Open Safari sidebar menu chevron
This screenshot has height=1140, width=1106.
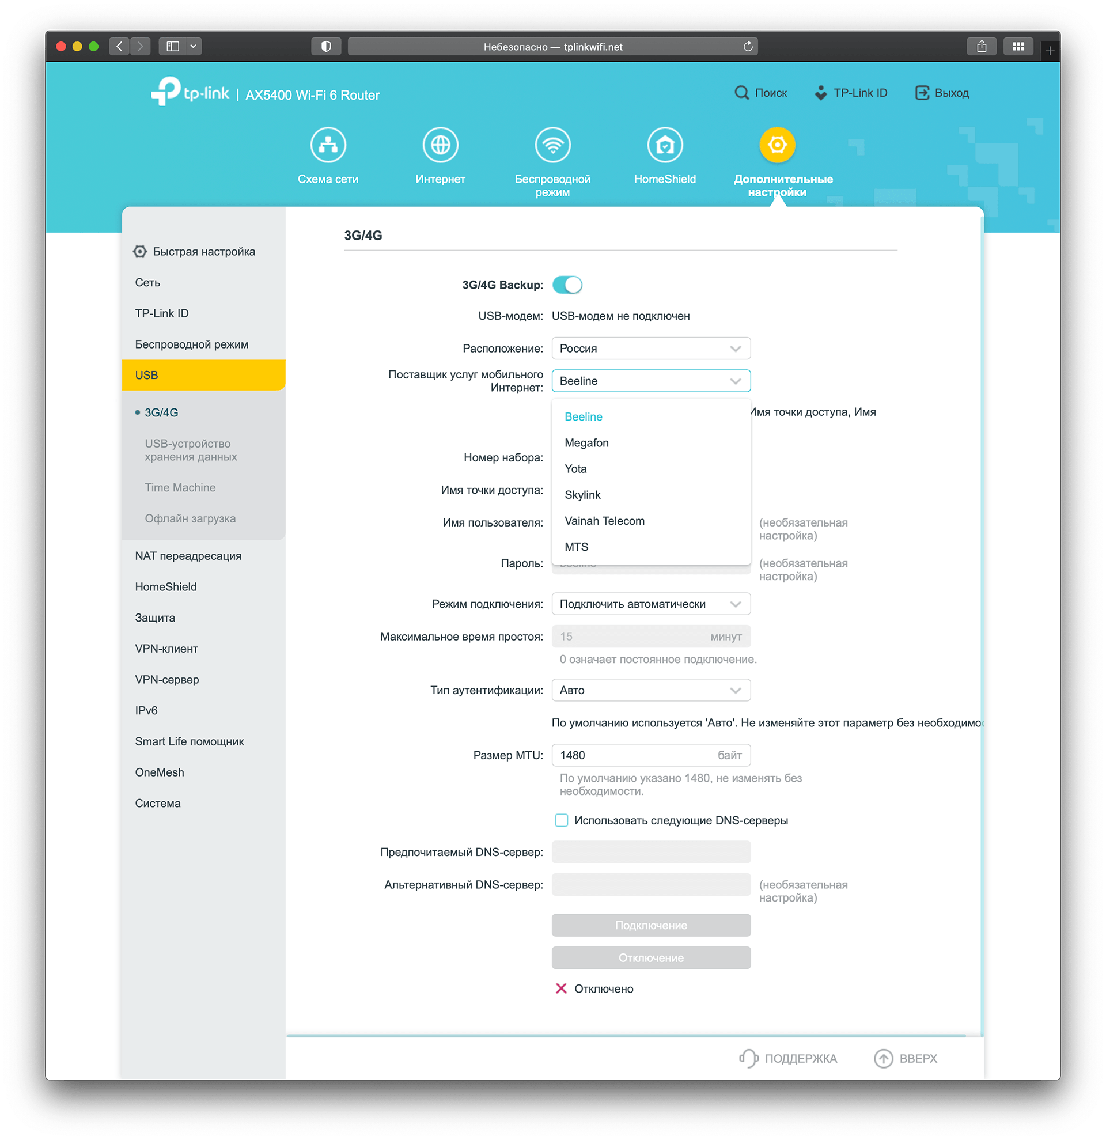(194, 47)
